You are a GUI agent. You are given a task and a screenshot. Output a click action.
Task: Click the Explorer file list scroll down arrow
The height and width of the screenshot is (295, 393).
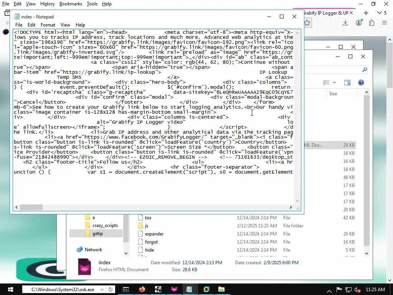click(x=367, y=254)
